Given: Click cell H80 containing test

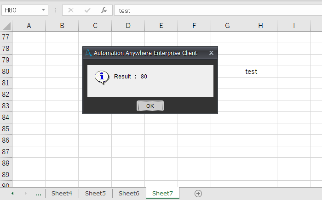Looking at the screenshot, I should coord(261,72).
